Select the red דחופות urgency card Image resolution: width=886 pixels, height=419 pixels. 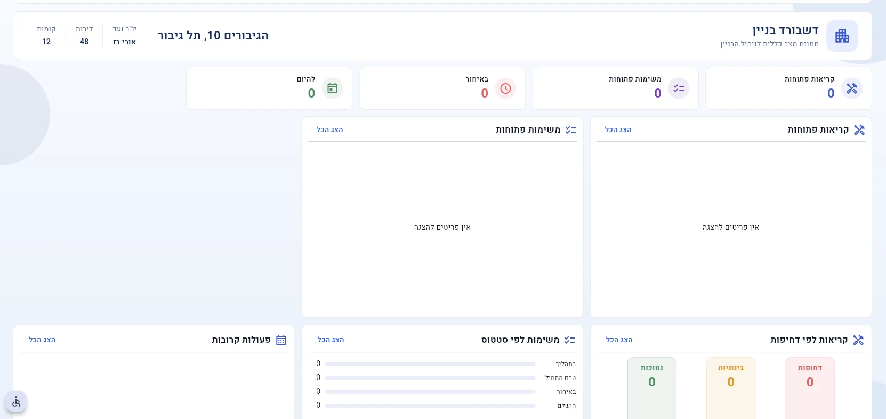click(x=810, y=388)
